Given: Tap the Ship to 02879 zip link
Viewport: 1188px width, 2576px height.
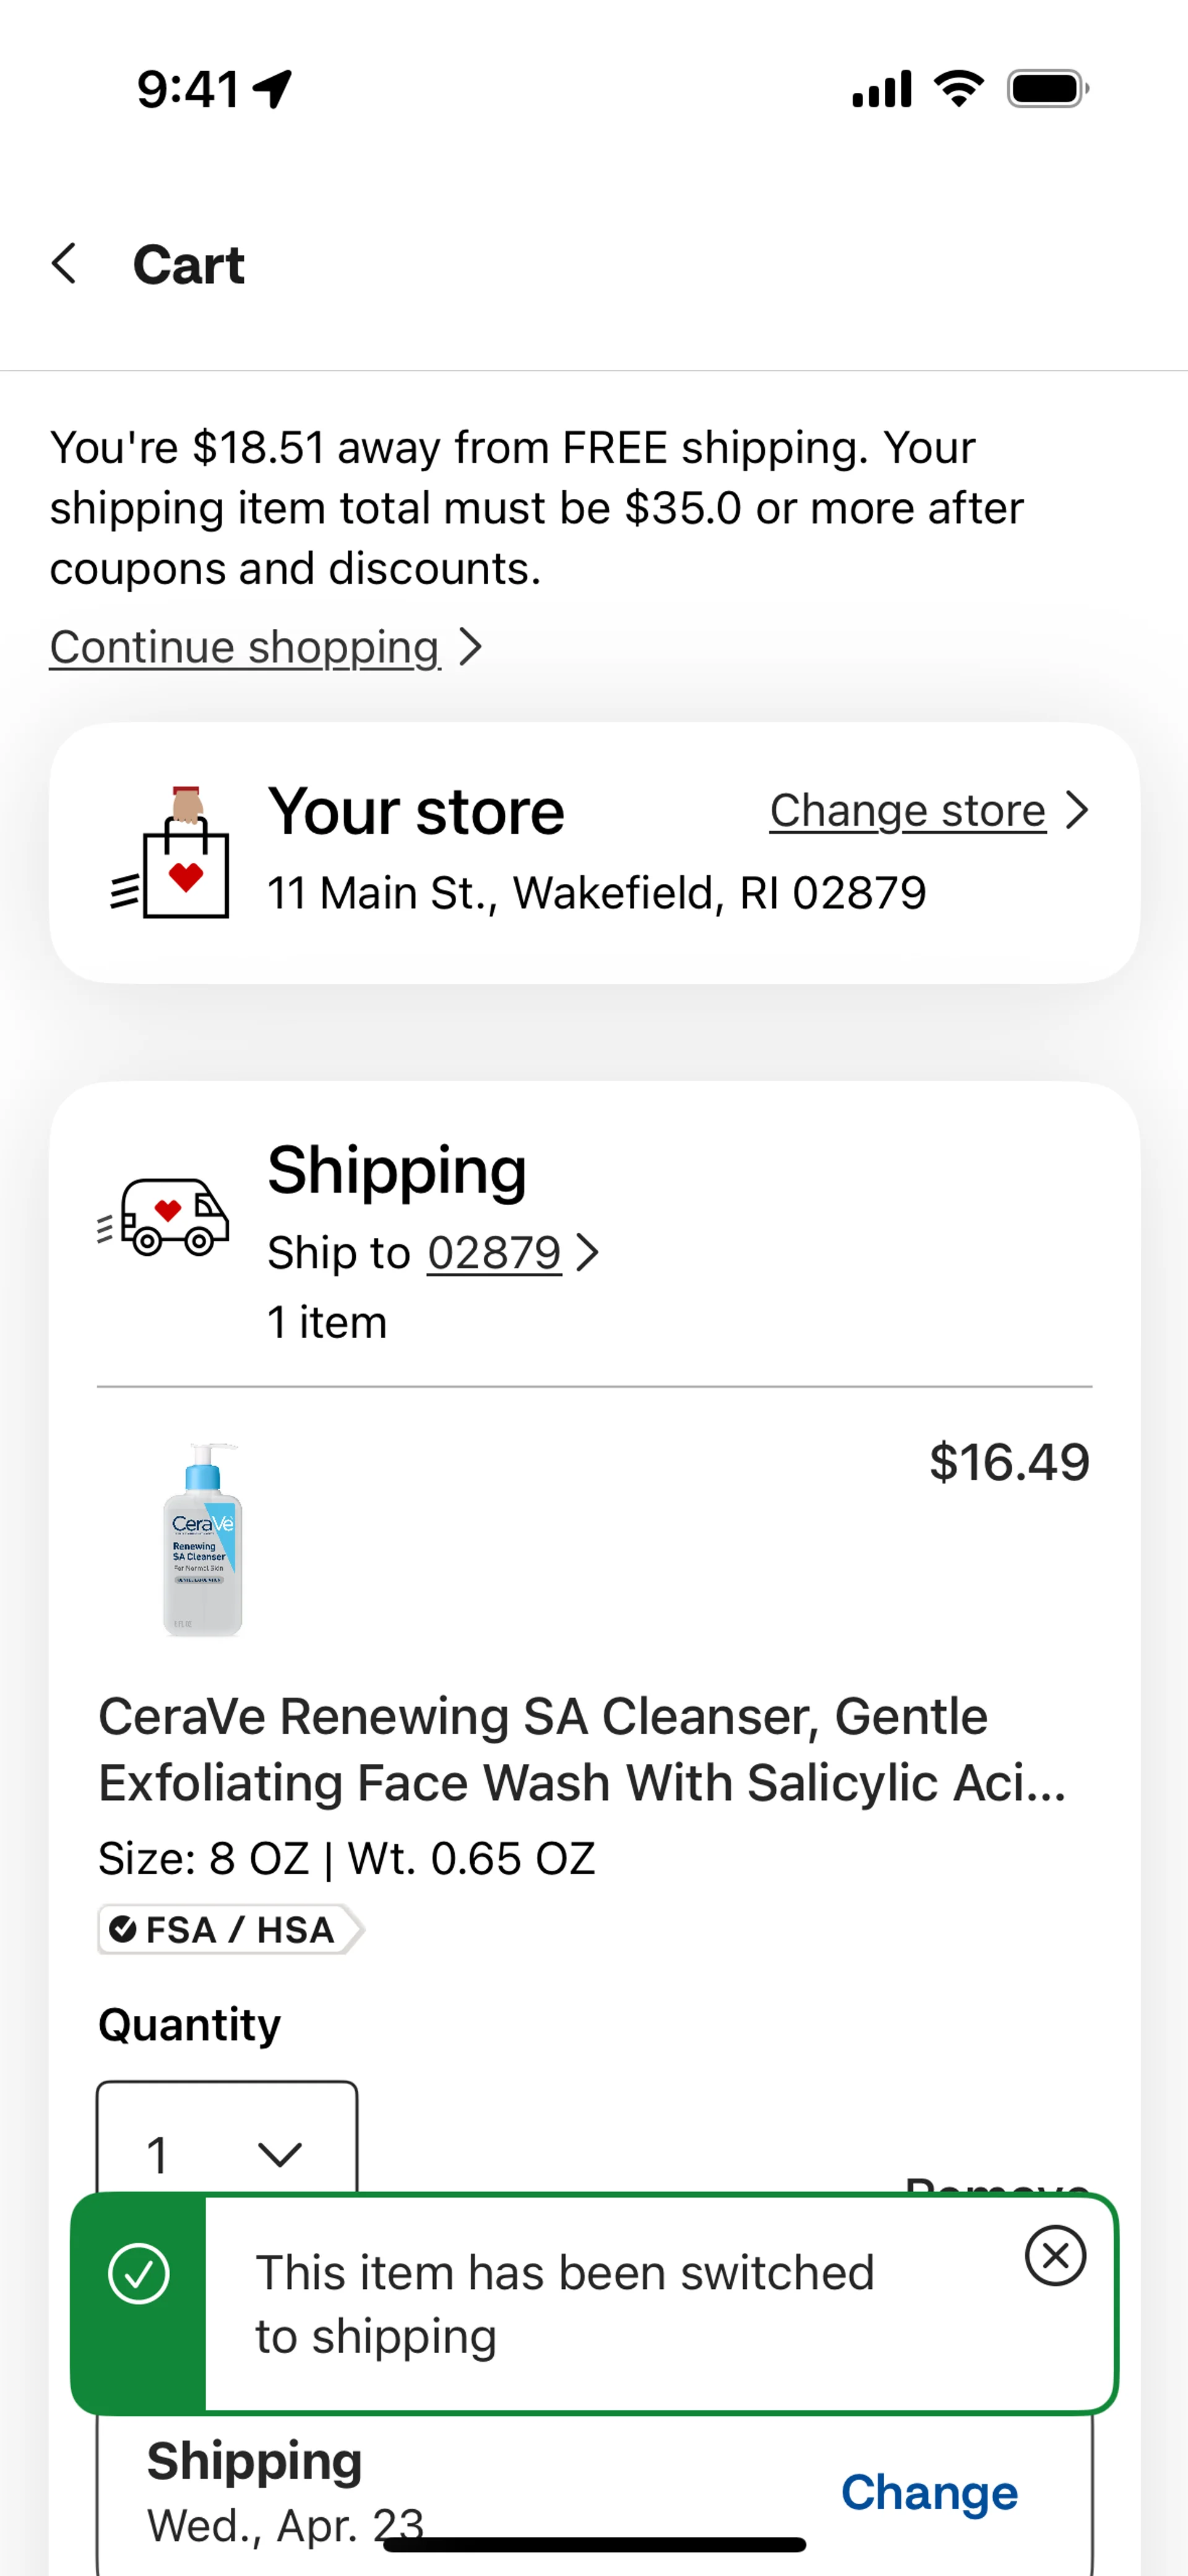Looking at the screenshot, I should 494,1253.
